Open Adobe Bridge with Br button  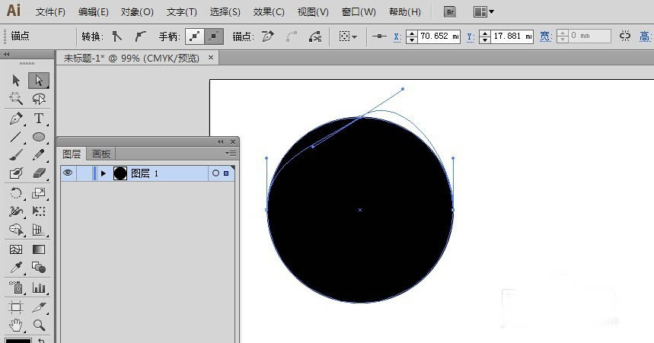(x=450, y=12)
